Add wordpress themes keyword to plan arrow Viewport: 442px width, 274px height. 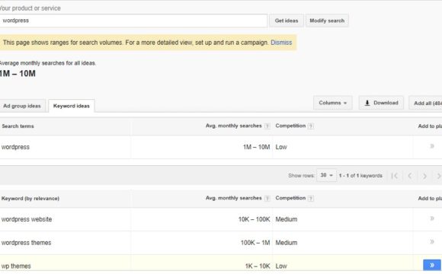click(x=432, y=241)
